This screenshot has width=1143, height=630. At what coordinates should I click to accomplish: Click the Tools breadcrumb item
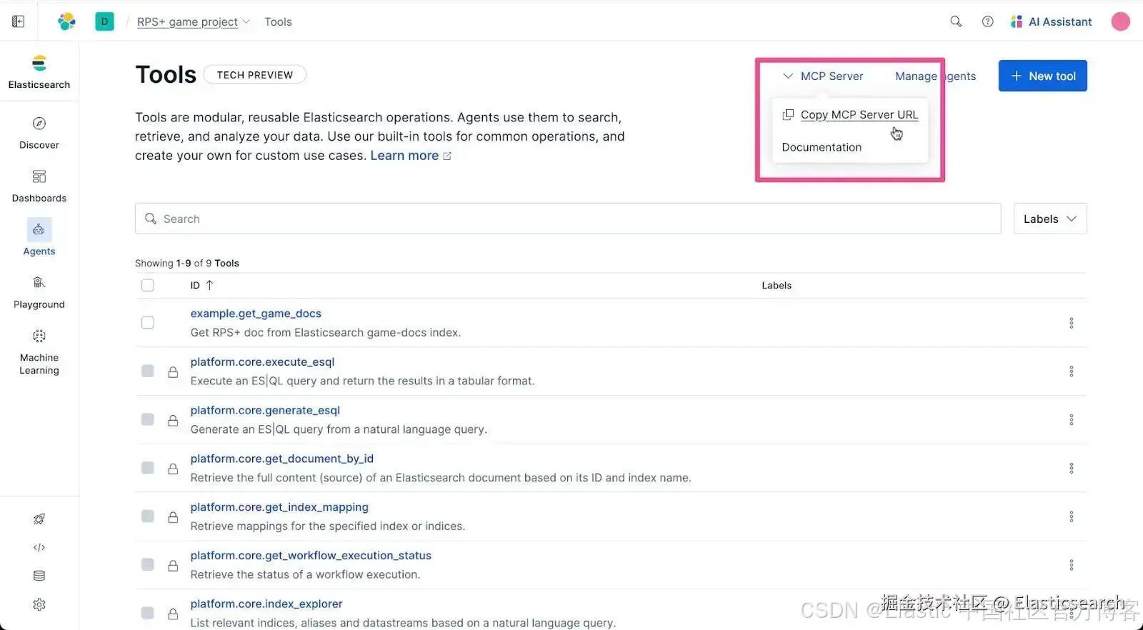[x=278, y=21]
